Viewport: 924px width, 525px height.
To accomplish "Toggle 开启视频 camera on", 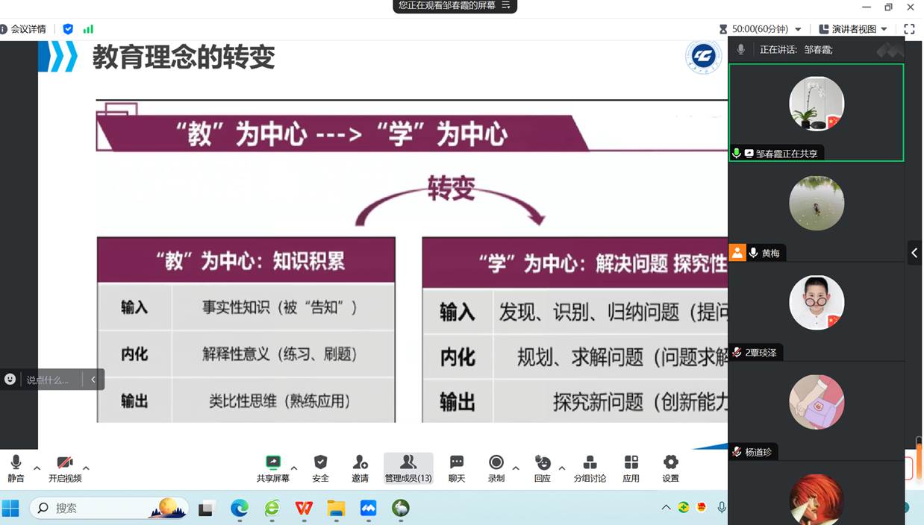I will click(65, 463).
